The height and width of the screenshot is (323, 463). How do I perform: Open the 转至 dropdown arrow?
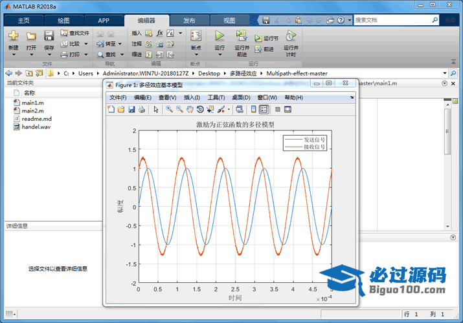pyautogui.click(x=120, y=44)
